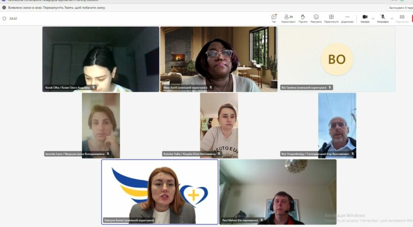The image size is (413, 227).
Task: Click the apply and restart button in banner
Action: tap(399, 8)
